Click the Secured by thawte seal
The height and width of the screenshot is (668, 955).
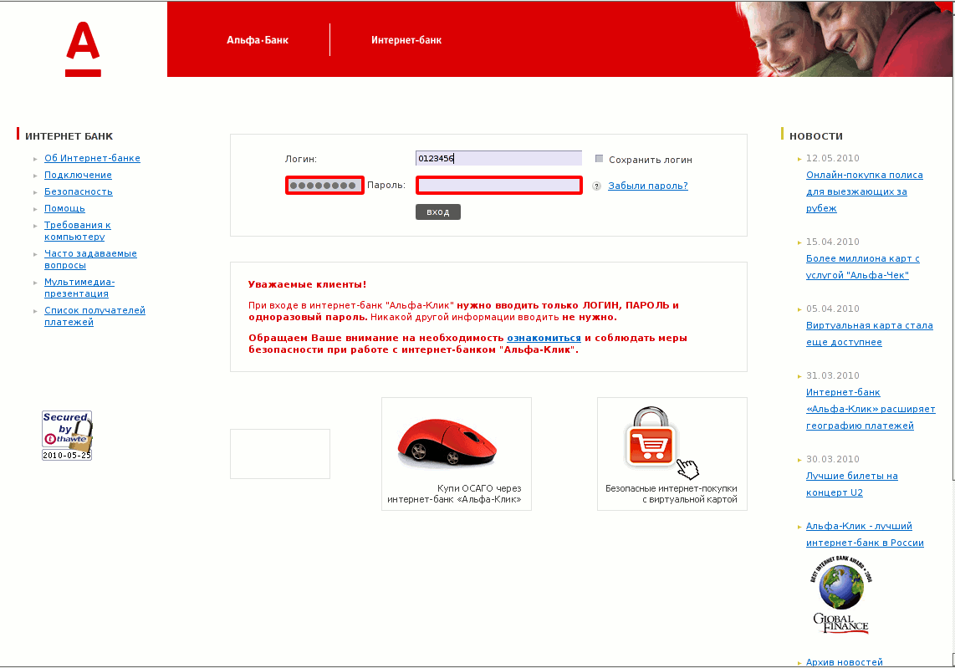[x=67, y=436]
